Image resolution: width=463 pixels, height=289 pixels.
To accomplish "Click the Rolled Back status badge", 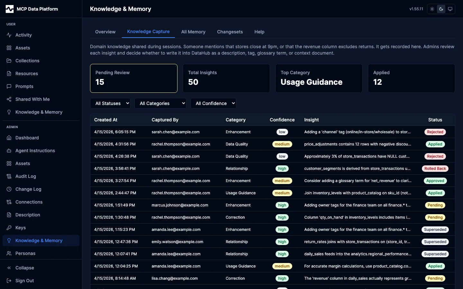I will (x=435, y=169).
